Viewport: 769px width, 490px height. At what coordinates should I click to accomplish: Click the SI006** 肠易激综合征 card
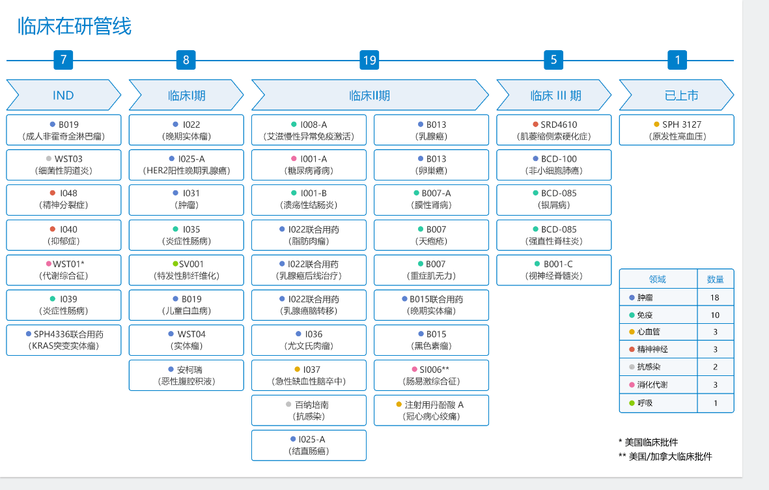pos(432,375)
